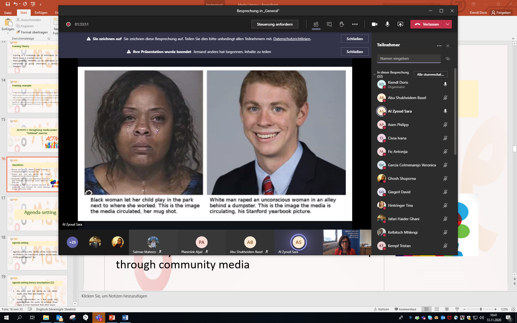The width and height of the screenshot is (517, 323).
Task: Save presentation with quick access icon
Action: 8,4
